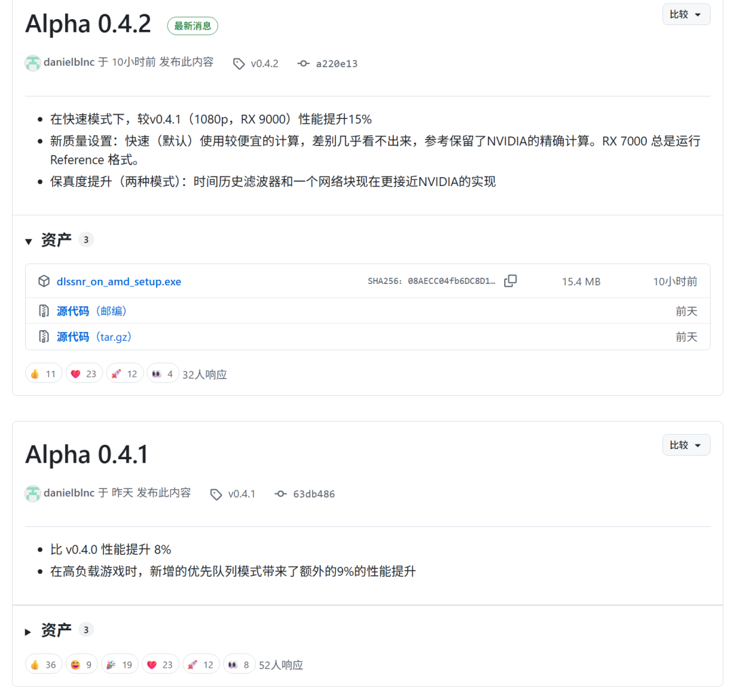Open the Alpha 0.4.2 release title
The width and height of the screenshot is (733, 690).
[x=88, y=24]
